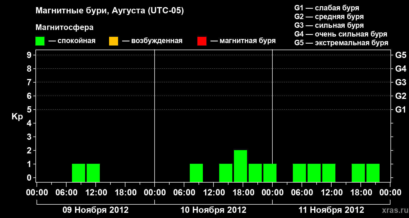
Task: Click the red 'магнитная буря' legend swatch
Action: (202, 41)
